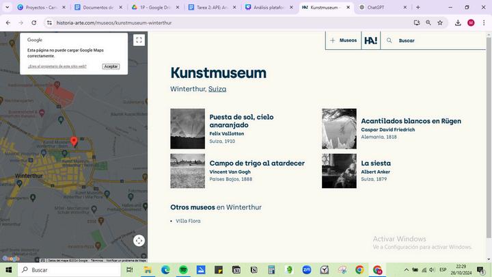The image size is (492, 277).
Task: Close the ChatGPT tab
Action: [405, 8]
